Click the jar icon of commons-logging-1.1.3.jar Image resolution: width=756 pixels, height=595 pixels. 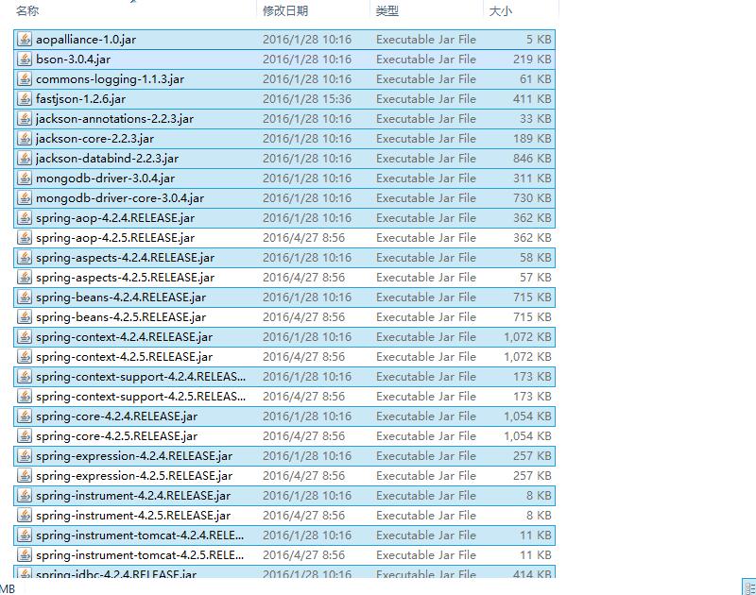tap(25, 79)
